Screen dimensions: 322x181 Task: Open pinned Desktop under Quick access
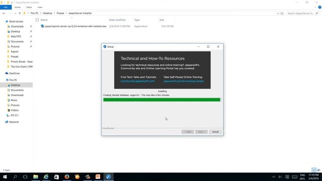16,31
